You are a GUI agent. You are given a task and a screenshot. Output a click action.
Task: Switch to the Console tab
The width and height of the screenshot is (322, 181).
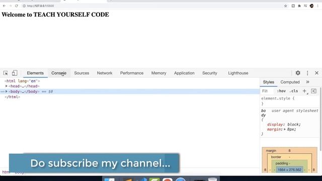(59, 73)
